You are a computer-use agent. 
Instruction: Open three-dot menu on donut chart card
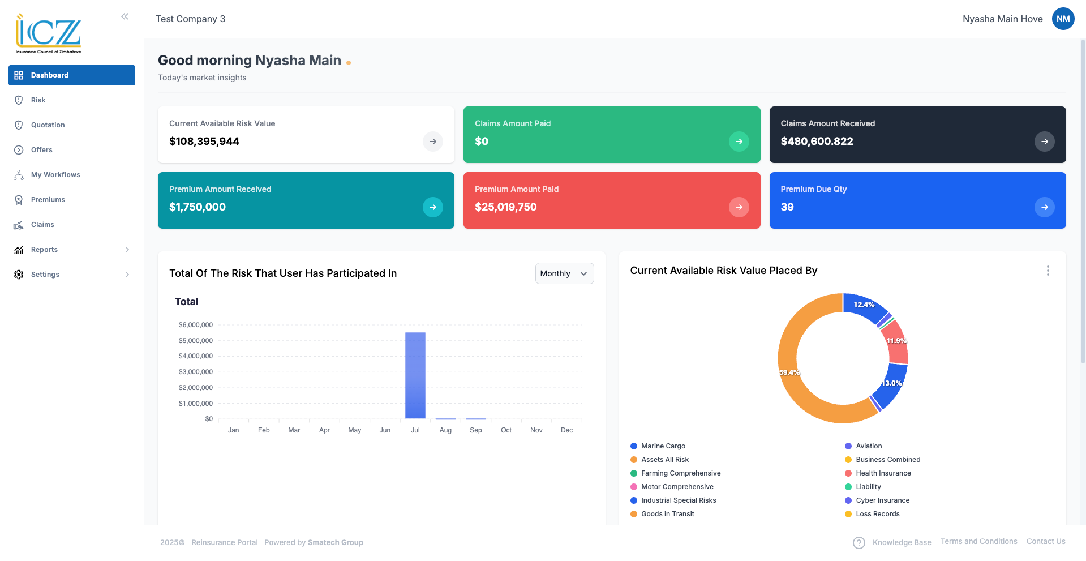[1048, 271]
